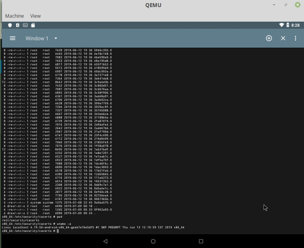The height and width of the screenshot is (248, 304).
Task: Click file name 00673b5b.0
Action: pyautogui.click(x=103, y=199)
